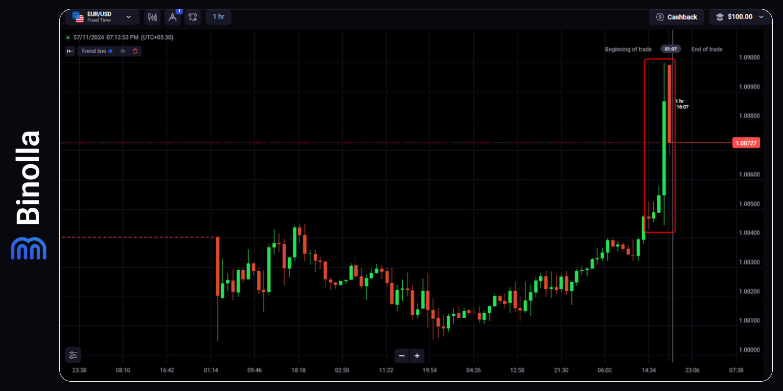The width and height of the screenshot is (783, 391).
Task: Expand the $100.00 account balance dropdown
Action: pos(761,17)
